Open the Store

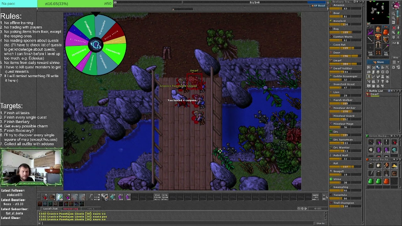[379, 62]
